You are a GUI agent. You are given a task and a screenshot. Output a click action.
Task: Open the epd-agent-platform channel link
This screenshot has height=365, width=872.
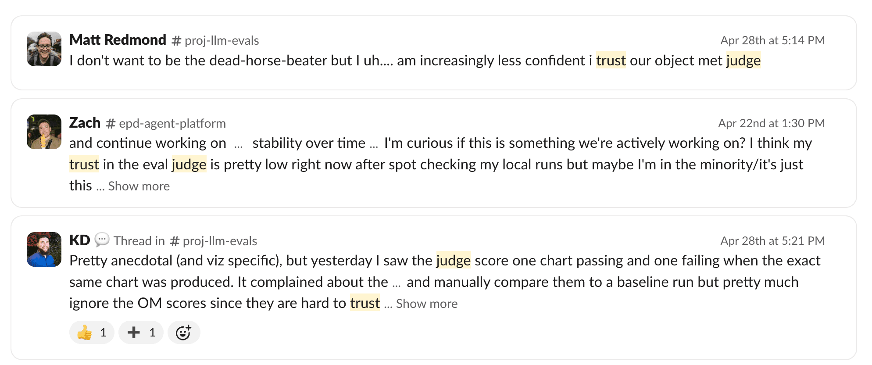pos(166,123)
